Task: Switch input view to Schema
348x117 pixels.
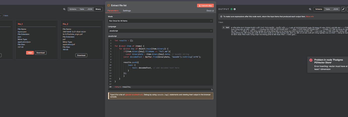Action: click(73, 9)
